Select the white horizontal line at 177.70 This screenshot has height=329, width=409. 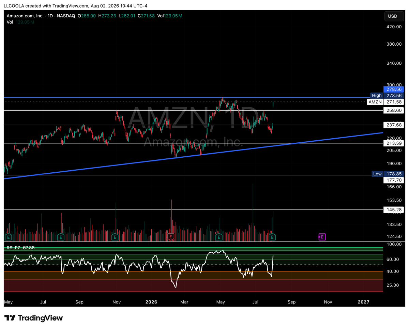194,175
